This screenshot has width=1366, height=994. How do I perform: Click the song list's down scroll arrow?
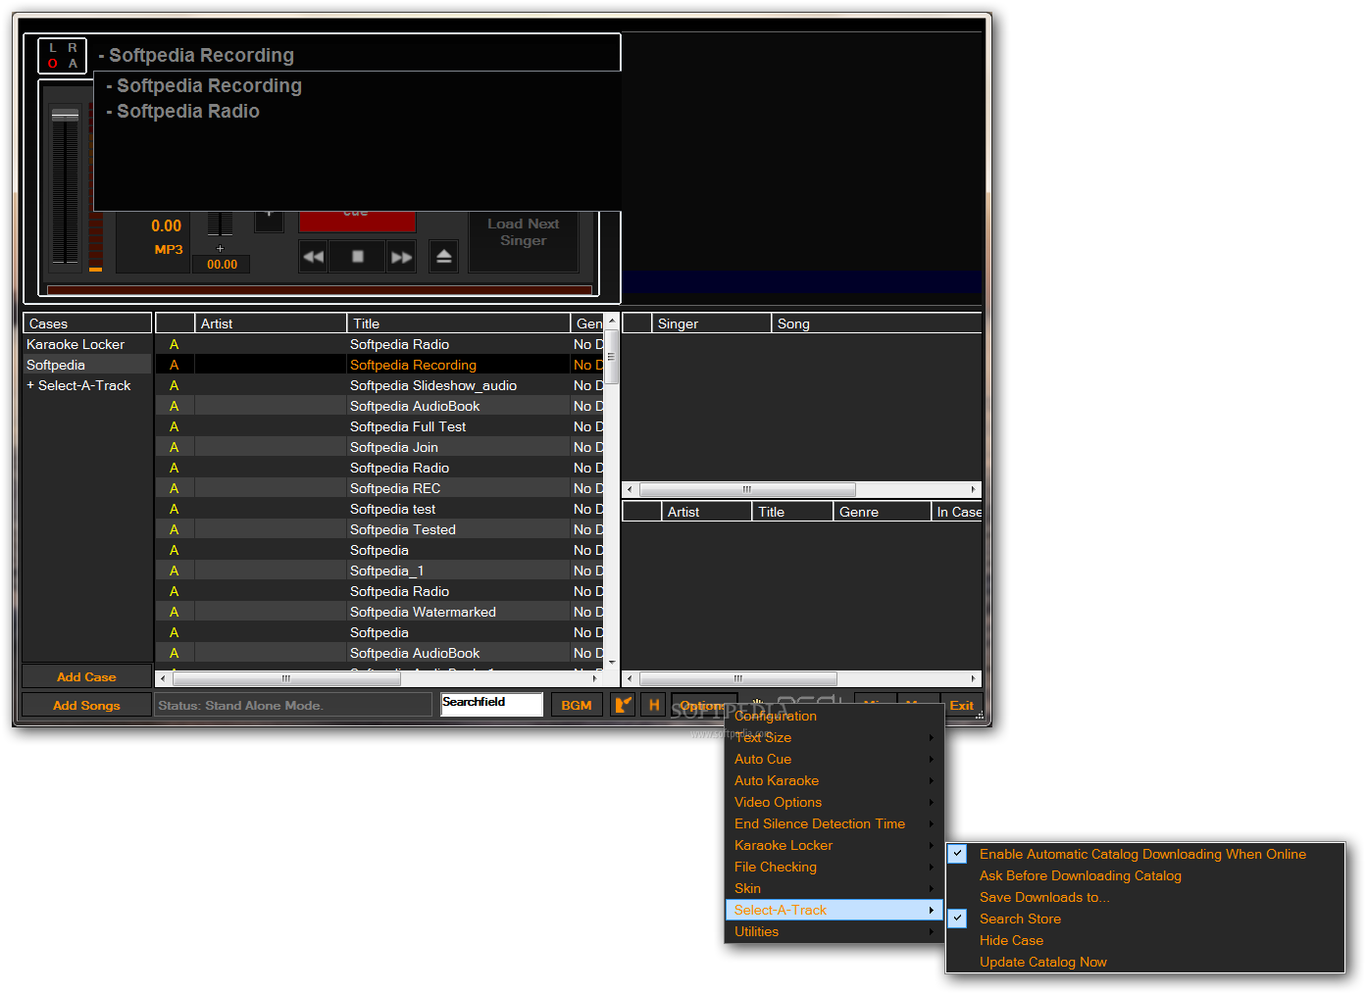pyautogui.click(x=612, y=663)
